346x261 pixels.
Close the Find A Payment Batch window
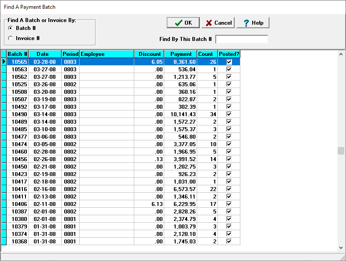[x=335, y=7]
